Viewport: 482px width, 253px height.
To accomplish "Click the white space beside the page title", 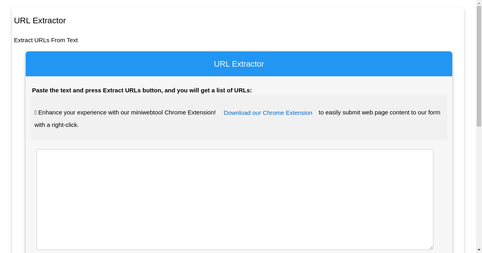I will pyautogui.click(x=241, y=20).
